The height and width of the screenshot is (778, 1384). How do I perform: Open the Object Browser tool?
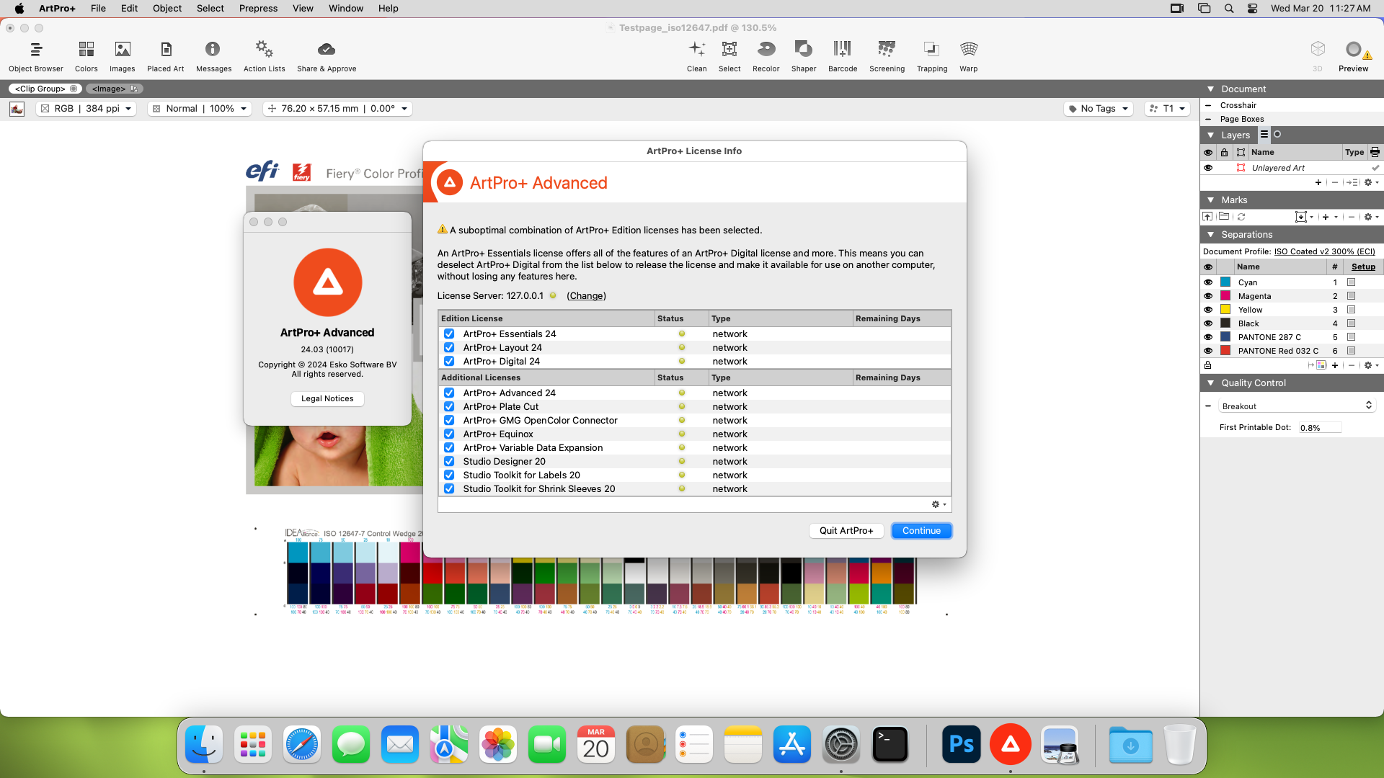coord(36,56)
